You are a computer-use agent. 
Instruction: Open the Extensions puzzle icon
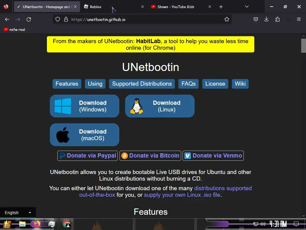pyautogui.click(x=277, y=19)
